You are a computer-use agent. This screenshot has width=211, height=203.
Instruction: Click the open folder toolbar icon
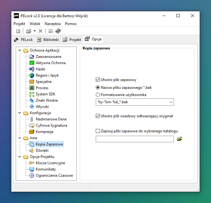(x=28, y=31)
